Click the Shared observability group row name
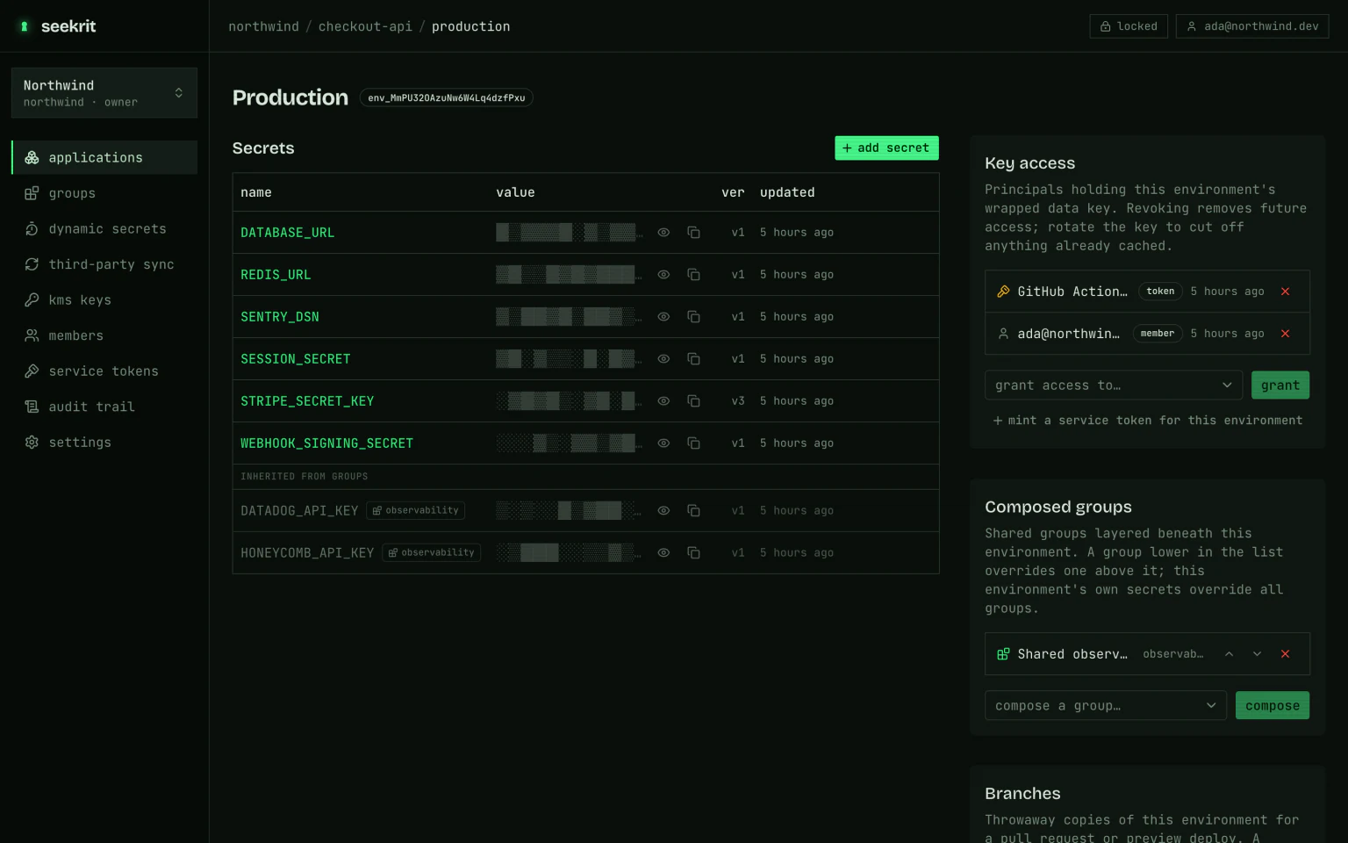 click(x=1072, y=654)
